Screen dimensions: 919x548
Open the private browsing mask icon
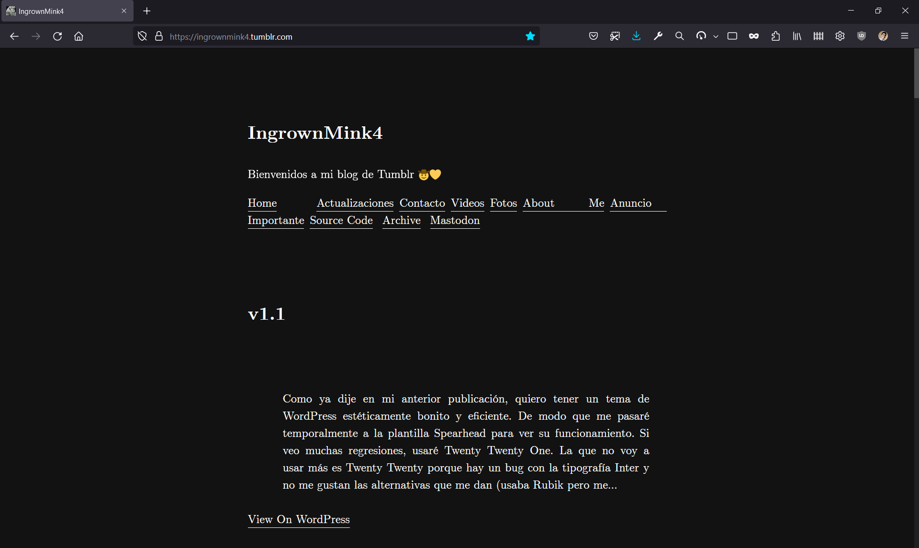click(x=754, y=36)
